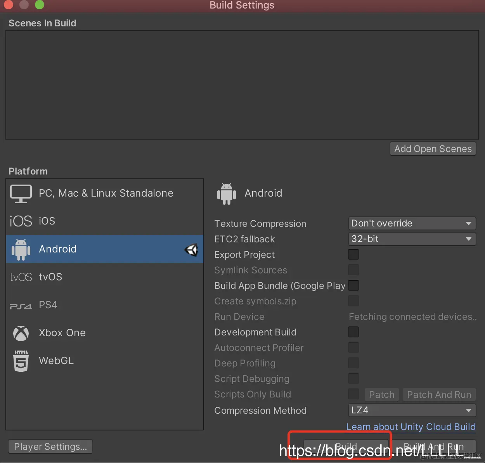This screenshot has height=463, width=485.
Task: Click the Autoconnect Profiler label
Action: [259, 348]
